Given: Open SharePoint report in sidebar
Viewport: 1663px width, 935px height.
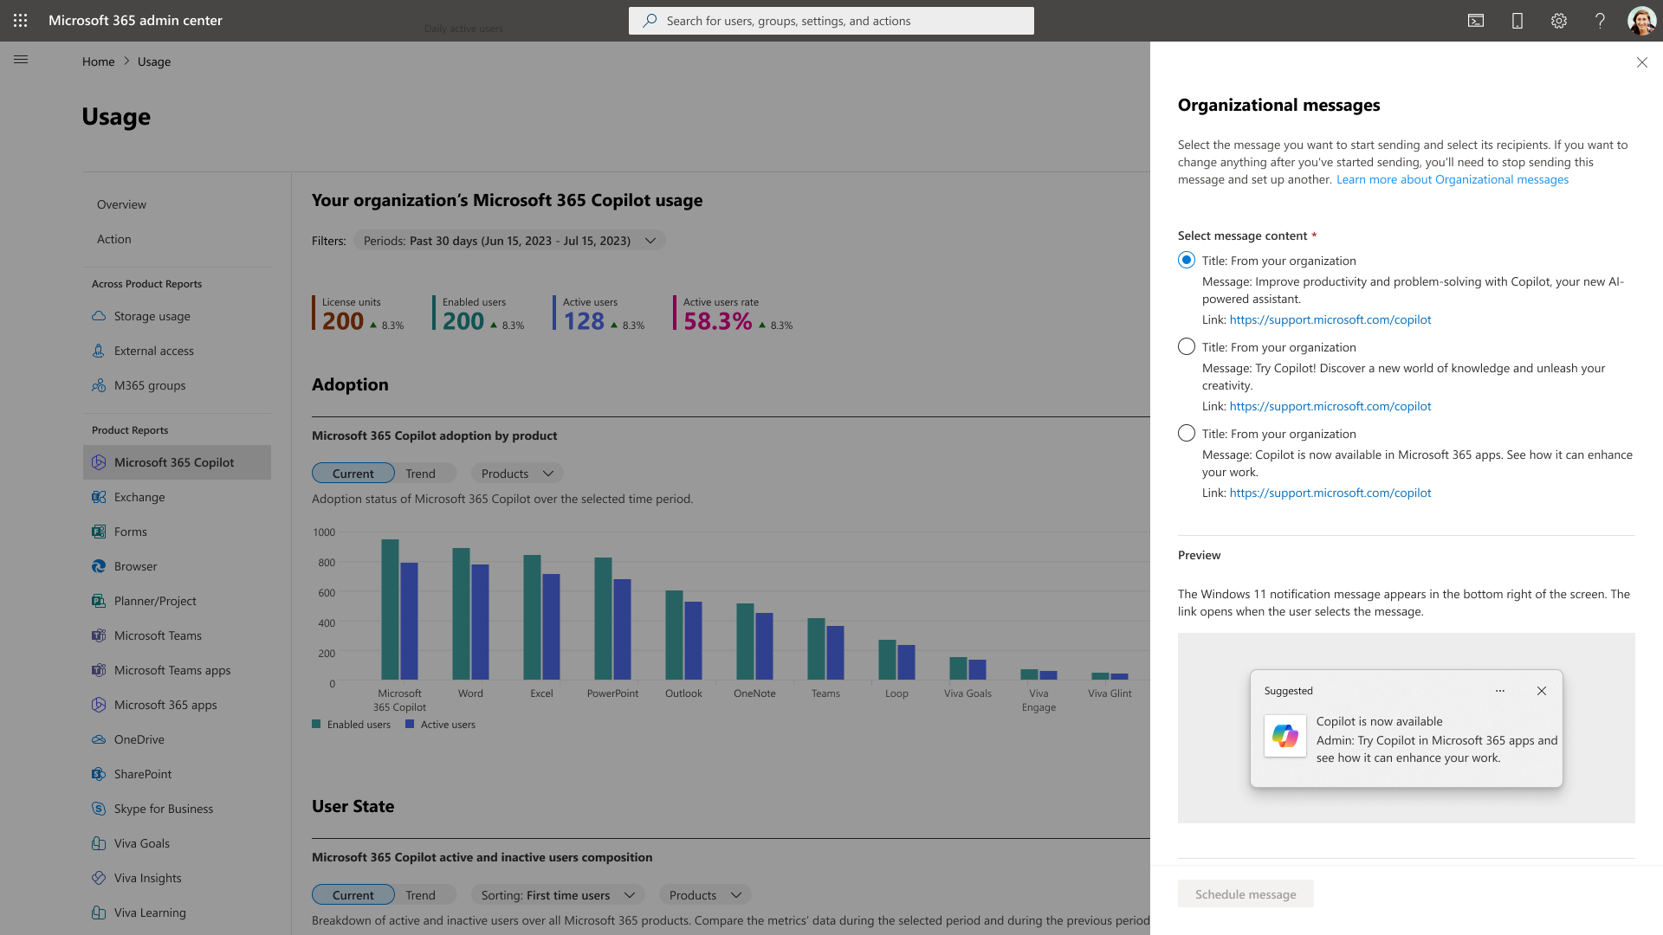Looking at the screenshot, I should 143,774.
